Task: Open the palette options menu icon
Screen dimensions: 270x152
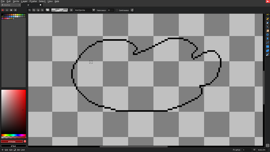Action: (15, 10)
